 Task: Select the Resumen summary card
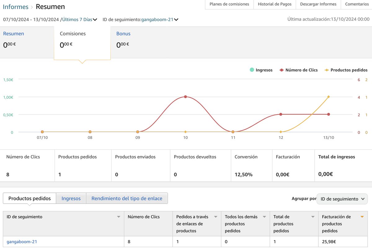[27, 42]
